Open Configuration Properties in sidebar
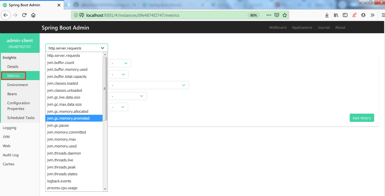Image resolution: width=385 pixels, height=196 pixels. 19,106
